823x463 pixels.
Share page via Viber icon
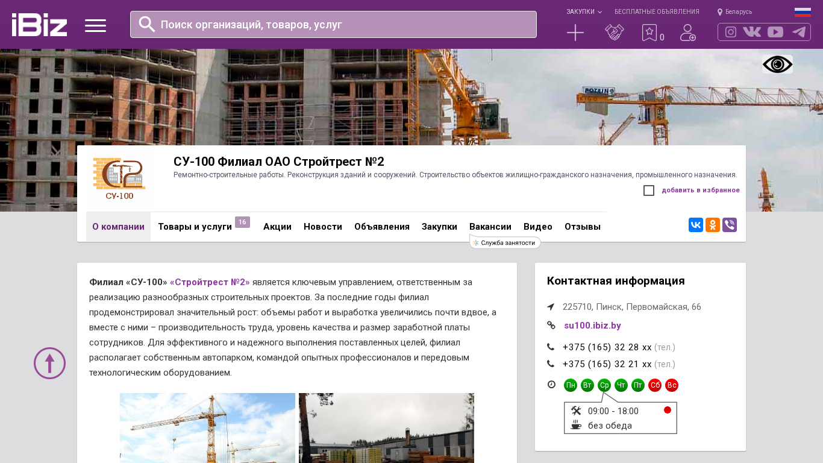pyautogui.click(x=730, y=225)
